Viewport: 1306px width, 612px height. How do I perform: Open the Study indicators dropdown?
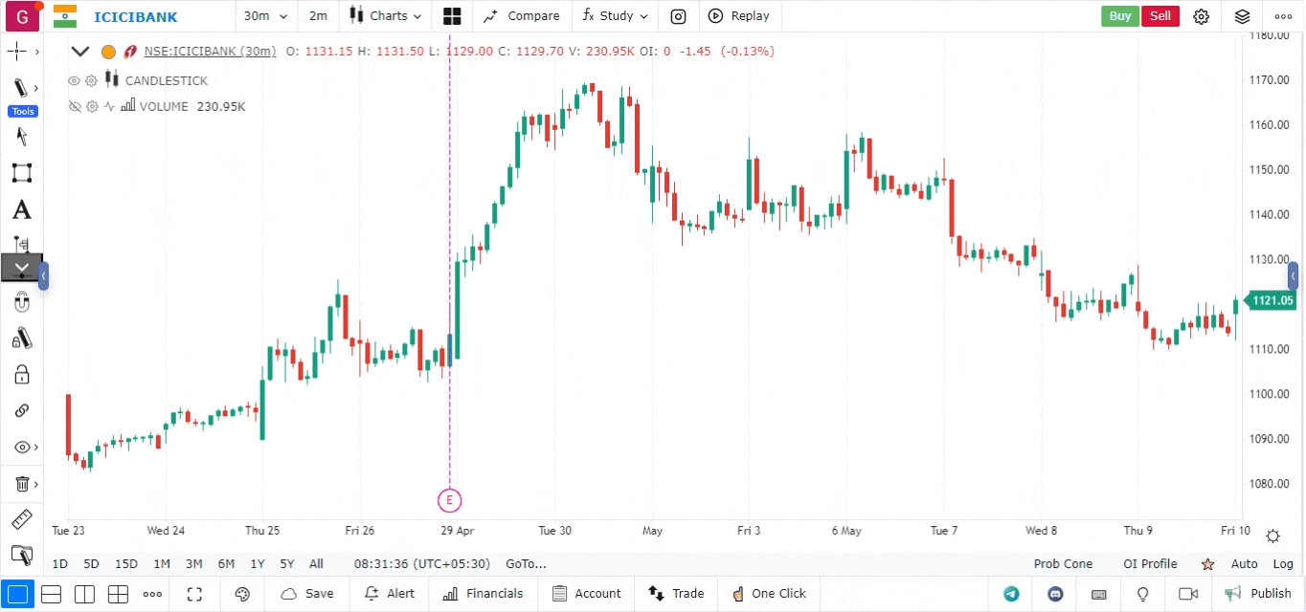615,16
